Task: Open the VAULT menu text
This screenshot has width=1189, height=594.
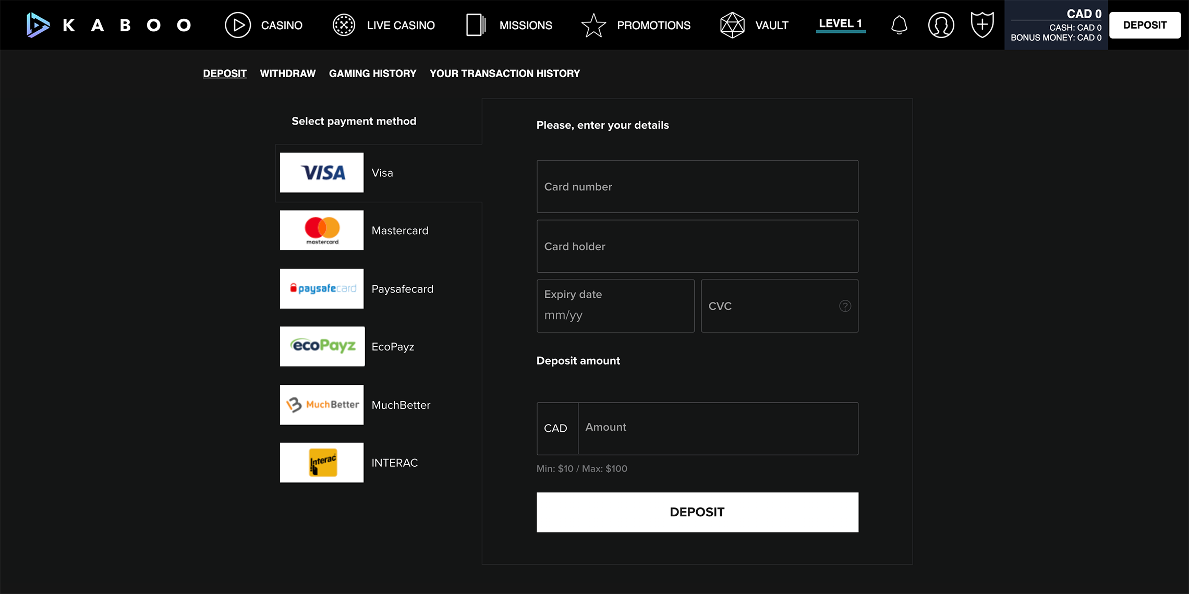Action: pos(772,25)
